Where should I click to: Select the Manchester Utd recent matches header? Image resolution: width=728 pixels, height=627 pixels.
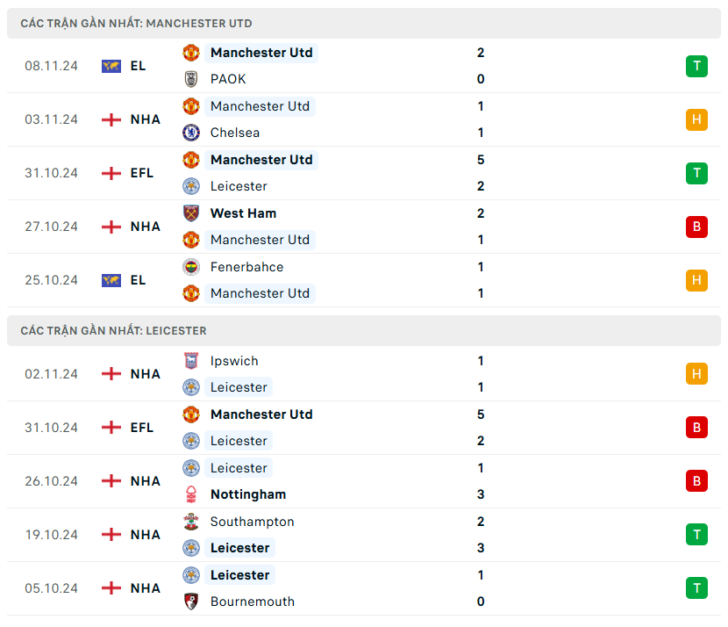click(x=136, y=24)
